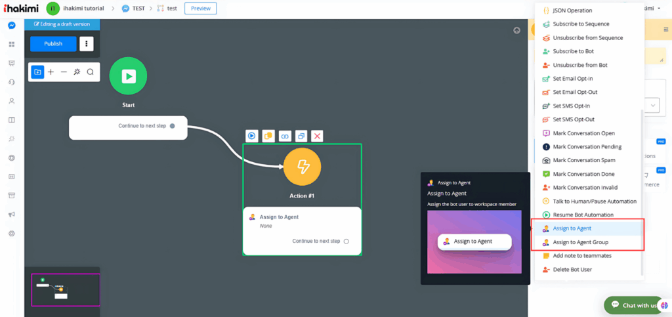This screenshot has width=672, height=317.
Task: Open the Messenger icon in left sidebar
Action: tap(12, 26)
